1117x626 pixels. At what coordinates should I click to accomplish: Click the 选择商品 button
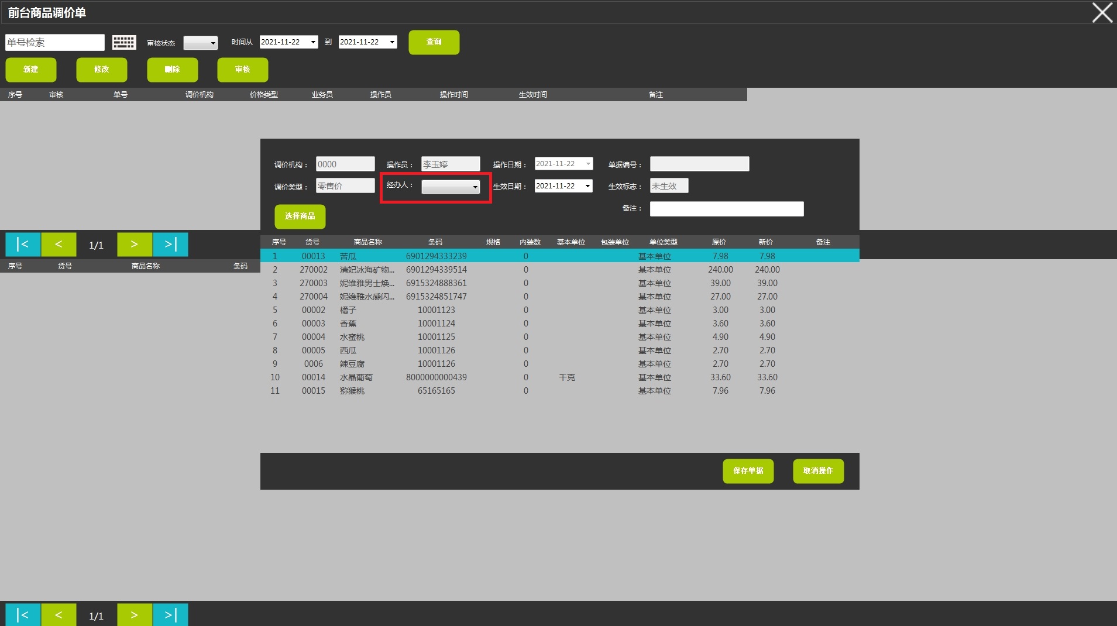[300, 216]
